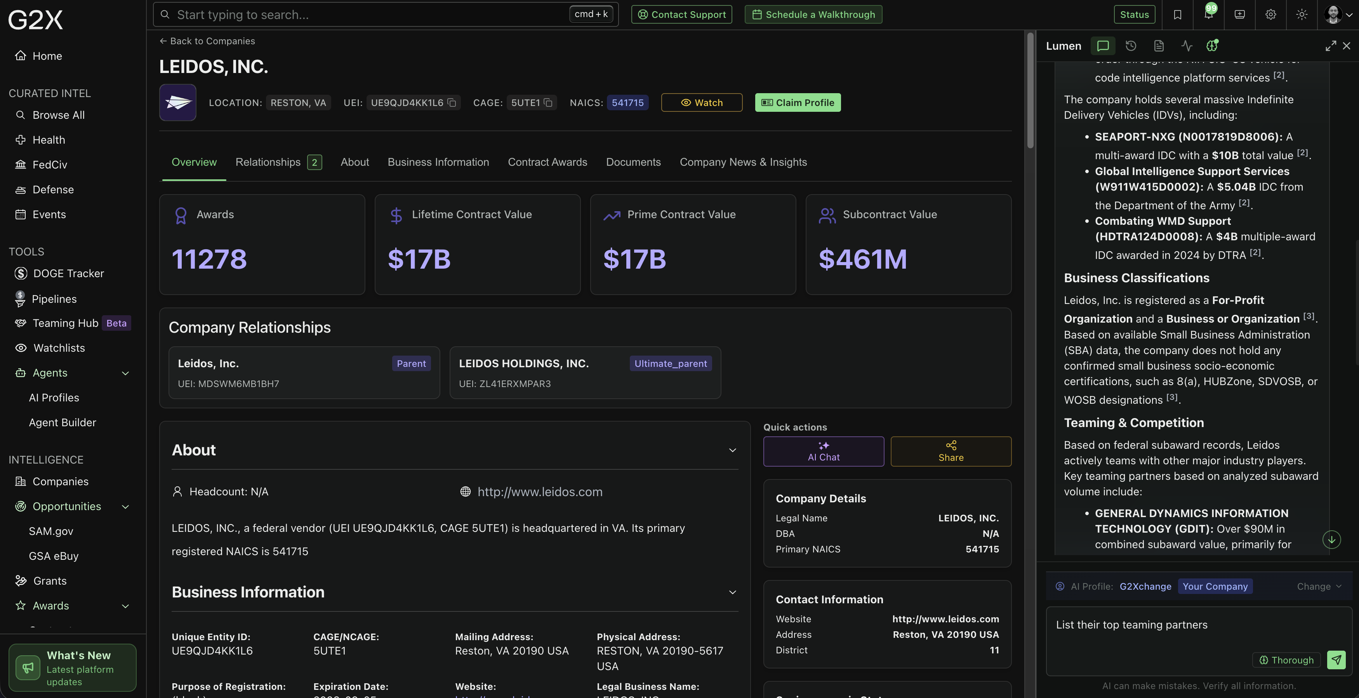The image size is (1359, 698).
Task: Collapse the Agents sidebar group
Action: coord(125,373)
